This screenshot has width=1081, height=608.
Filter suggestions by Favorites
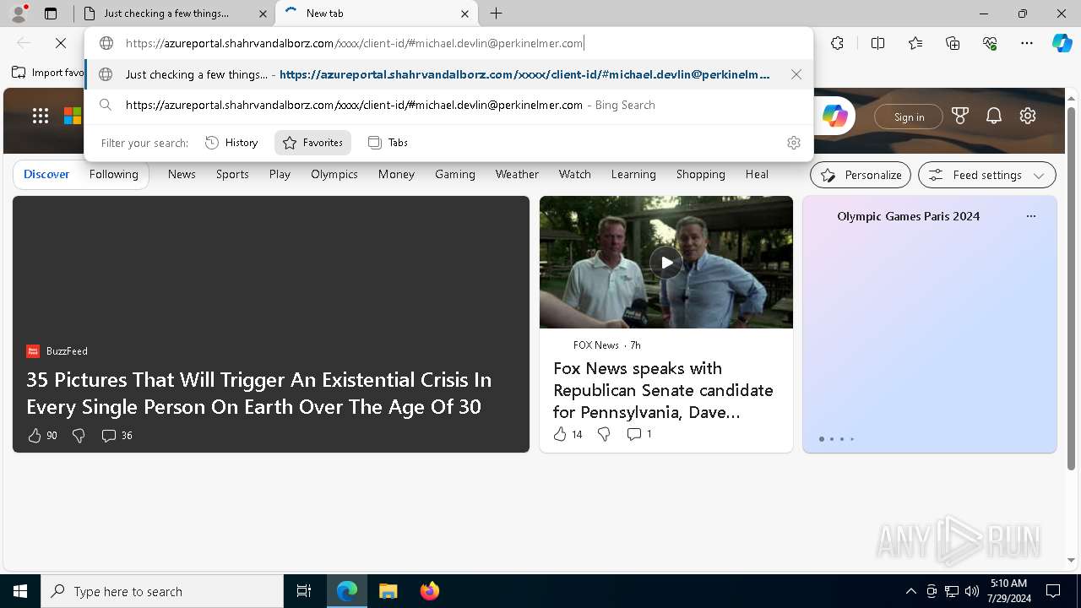tap(312, 143)
